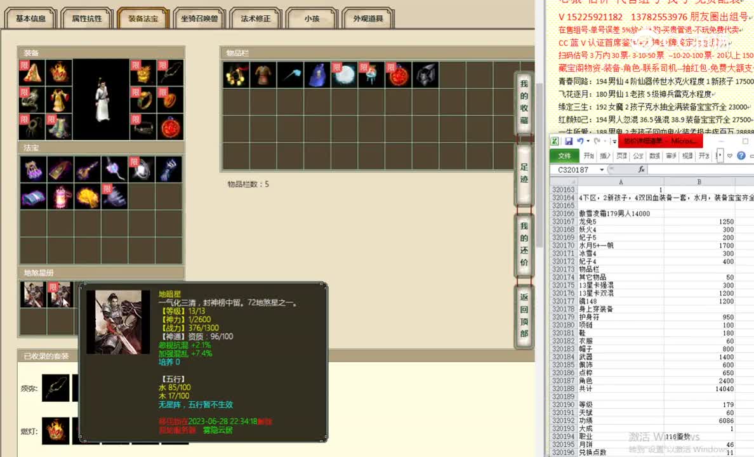Select row header 320170

pyautogui.click(x=564, y=246)
